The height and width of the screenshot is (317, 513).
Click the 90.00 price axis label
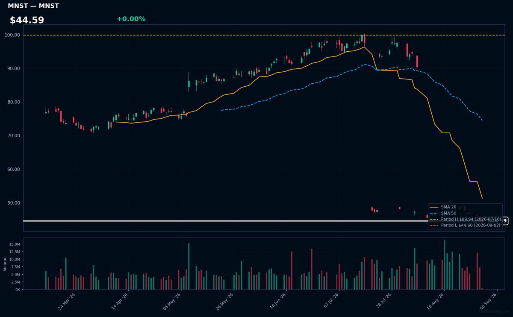(x=13, y=68)
